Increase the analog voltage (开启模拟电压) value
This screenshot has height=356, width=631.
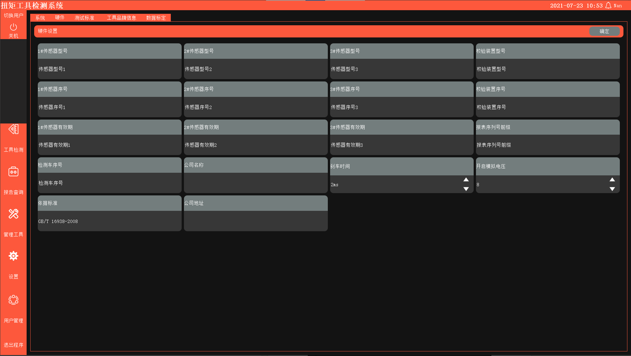pyautogui.click(x=612, y=180)
